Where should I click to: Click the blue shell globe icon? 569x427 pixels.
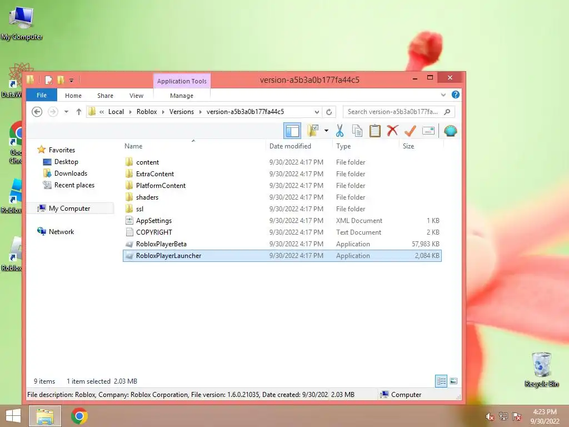[x=450, y=131]
